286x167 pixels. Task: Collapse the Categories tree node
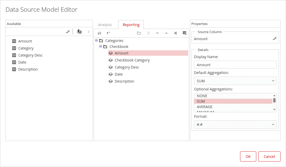(x=97, y=40)
